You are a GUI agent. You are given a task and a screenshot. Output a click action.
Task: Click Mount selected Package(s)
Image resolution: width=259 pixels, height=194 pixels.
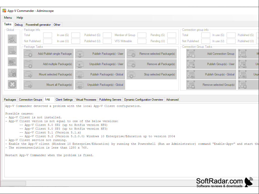[x=49, y=74]
